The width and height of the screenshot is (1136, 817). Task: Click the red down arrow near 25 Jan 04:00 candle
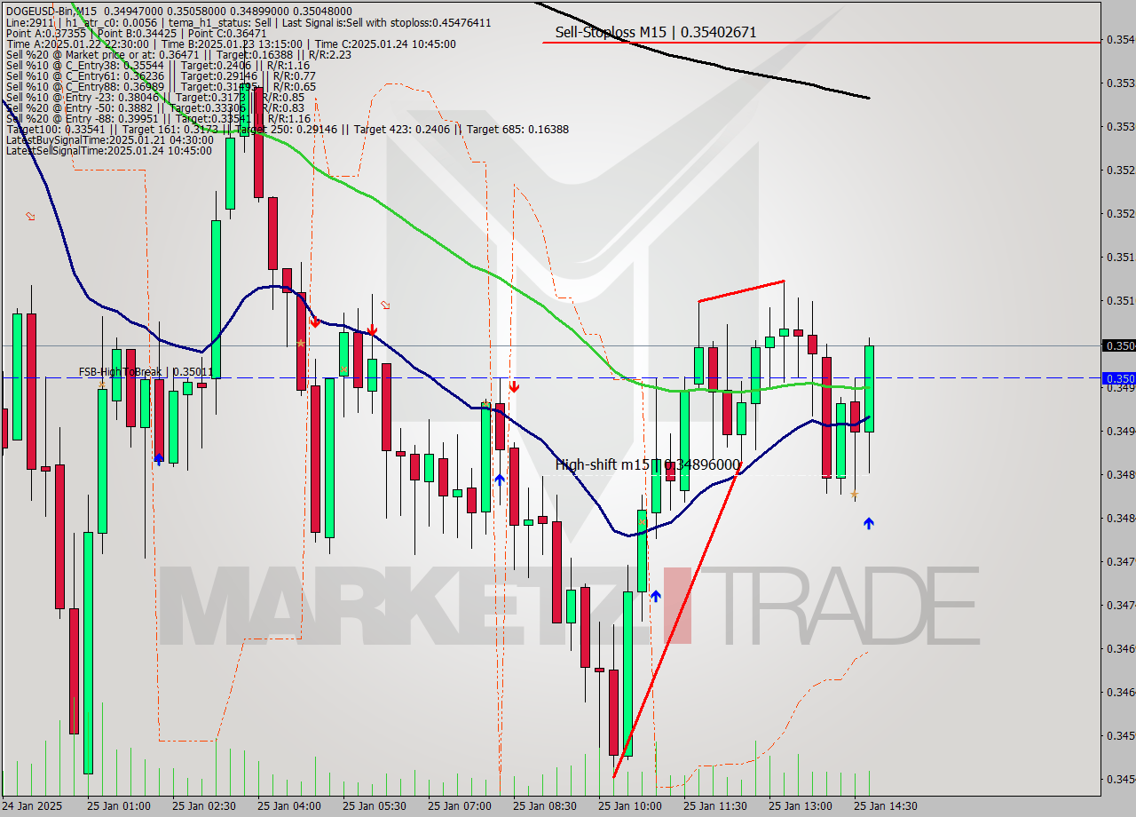point(314,322)
